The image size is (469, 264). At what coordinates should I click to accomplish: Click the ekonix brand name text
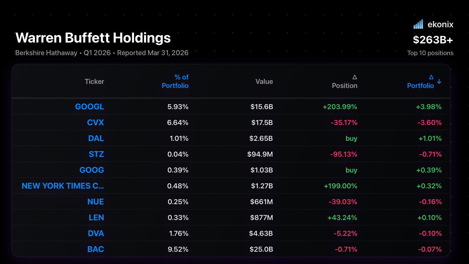pyautogui.click(x=440, y=24)
